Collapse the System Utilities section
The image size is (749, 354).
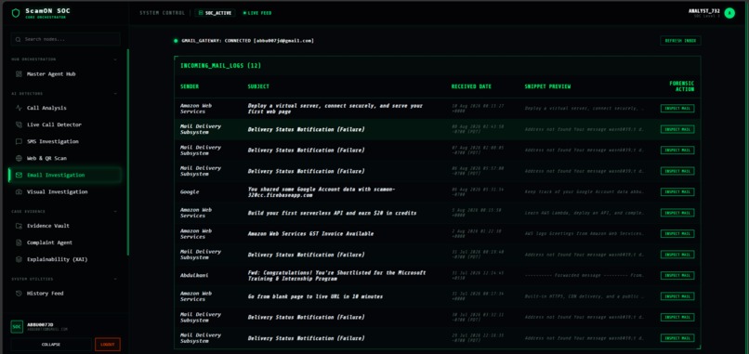click(x=115, y=279)
